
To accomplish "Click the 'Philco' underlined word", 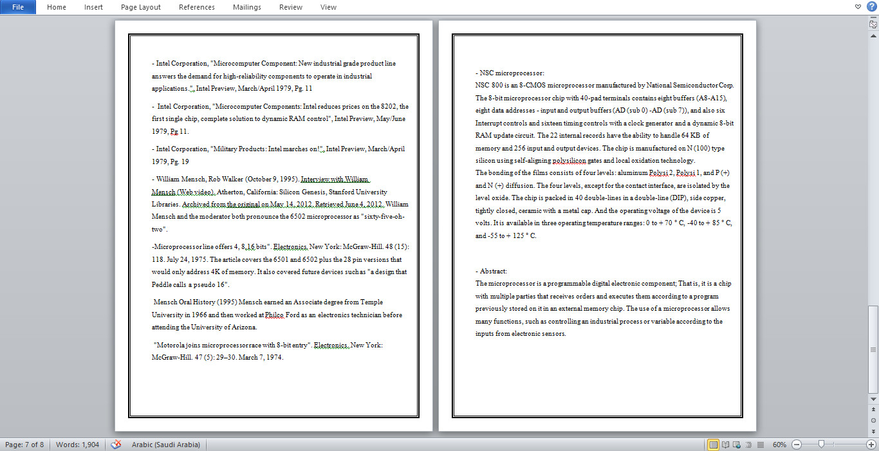I will (276, 315).
